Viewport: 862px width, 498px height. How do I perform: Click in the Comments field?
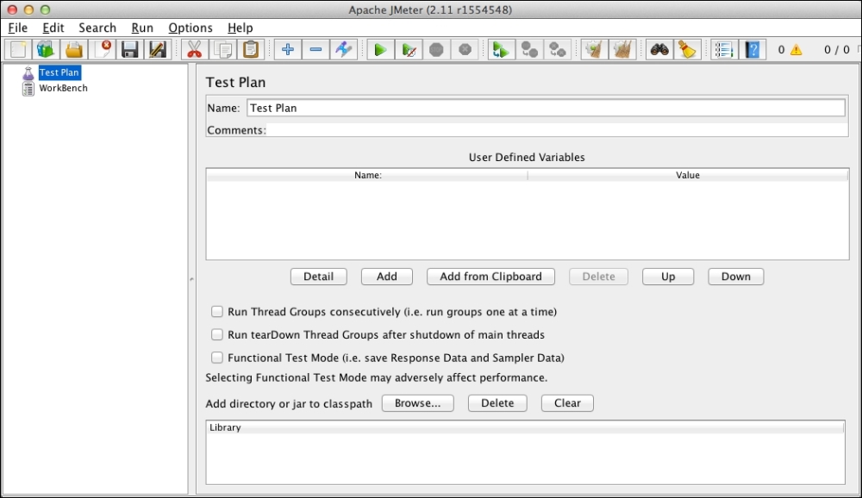point(557,130)
